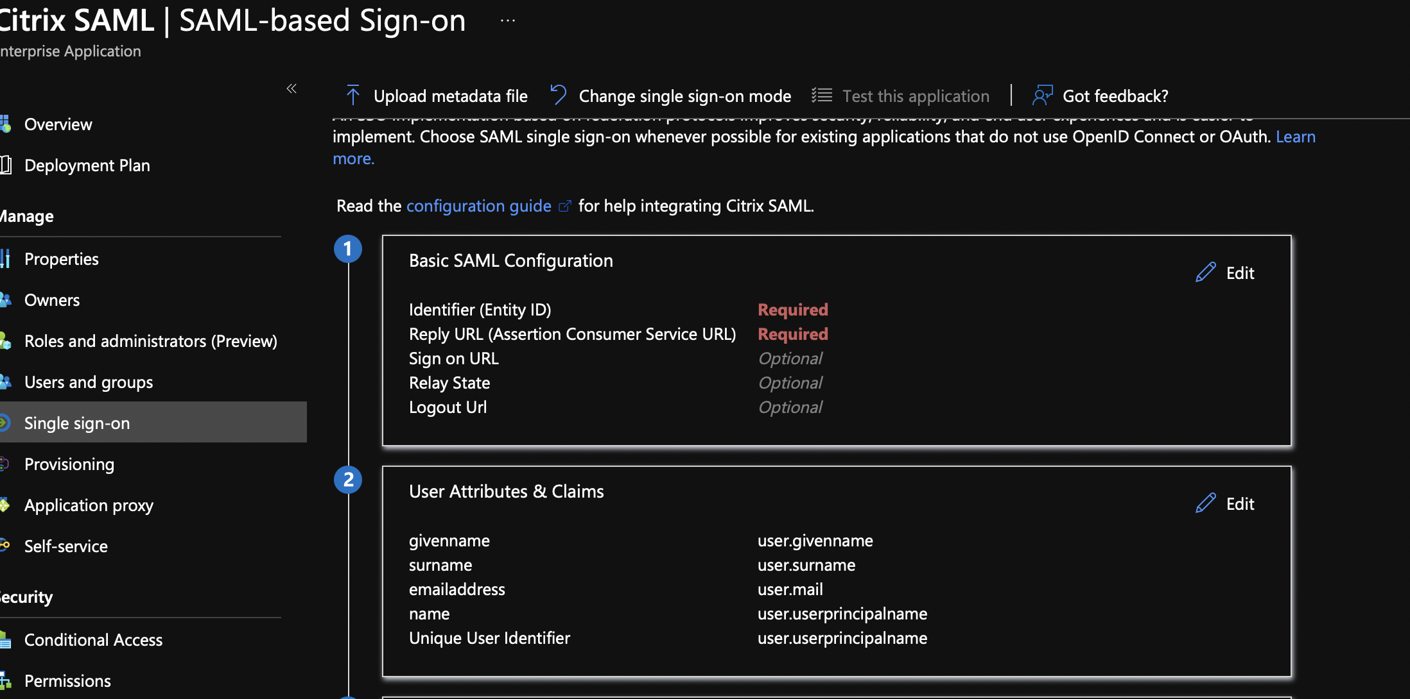Click the User Attributes & Claims heading
Screen dimensions: 1410x699
coord(506,491)
